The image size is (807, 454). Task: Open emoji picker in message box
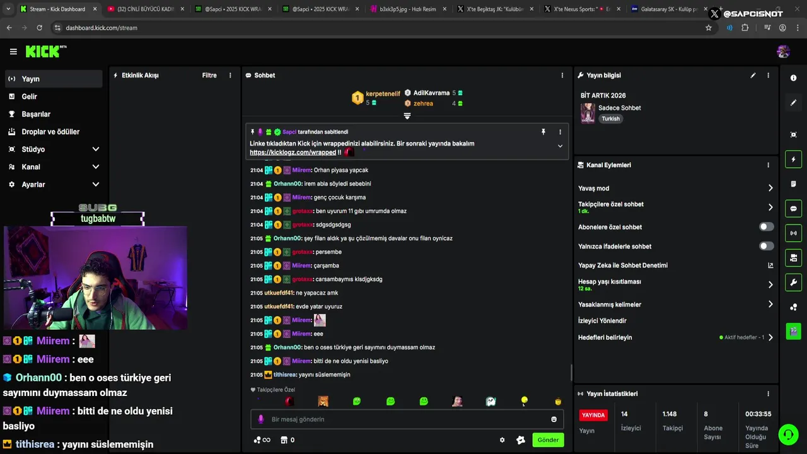(554, 419)
